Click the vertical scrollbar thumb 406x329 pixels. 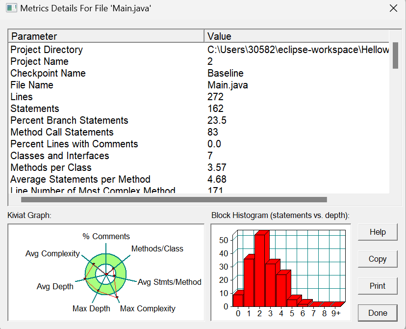click(395, 55)
